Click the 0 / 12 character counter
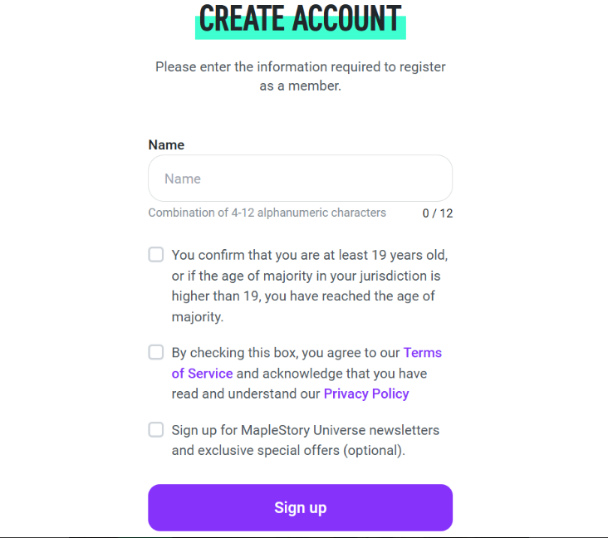The width and height of the screenshot is (608, 538). coord(437,213)
